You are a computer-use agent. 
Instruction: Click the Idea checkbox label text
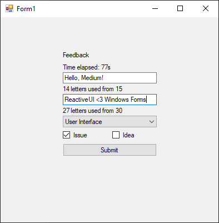pyautogui.click(x=128, y=135)
